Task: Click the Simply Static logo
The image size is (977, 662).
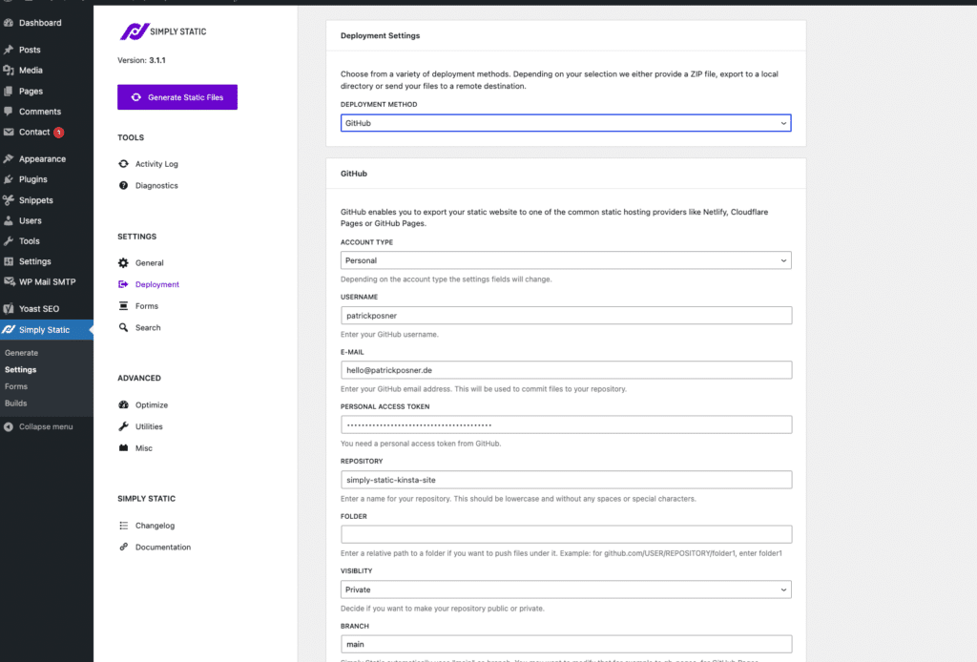Action: (x=163, y=31)
